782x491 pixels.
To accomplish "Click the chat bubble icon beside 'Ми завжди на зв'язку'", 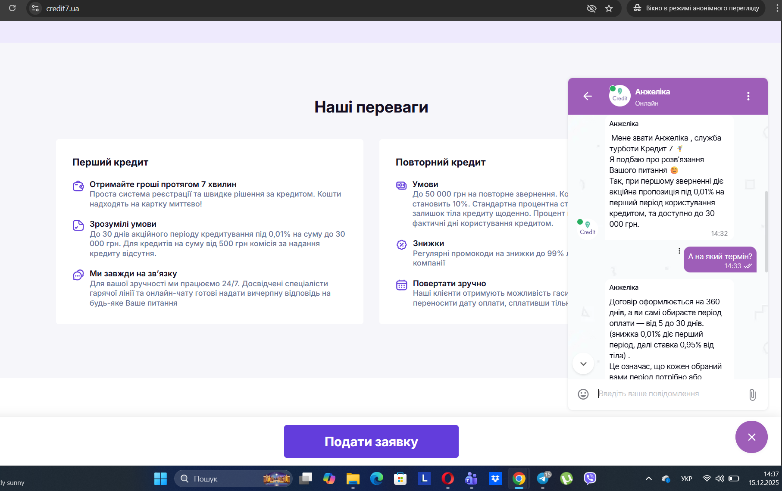I will tap(78, 275).
